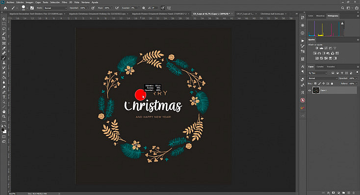360x195 pixels.
Task: Toggle lock transparent pixels
Action: click(x=315, y=84)
